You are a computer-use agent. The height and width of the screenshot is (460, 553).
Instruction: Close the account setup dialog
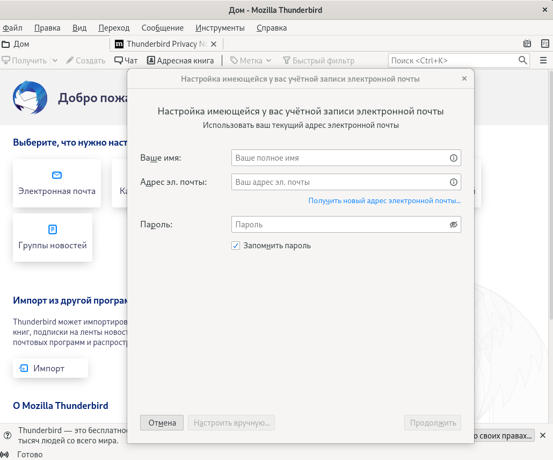tap(464, 78)
